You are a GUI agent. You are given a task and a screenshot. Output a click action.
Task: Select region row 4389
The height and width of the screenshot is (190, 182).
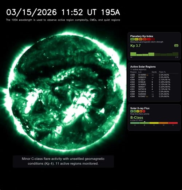(x=154, y=92)
